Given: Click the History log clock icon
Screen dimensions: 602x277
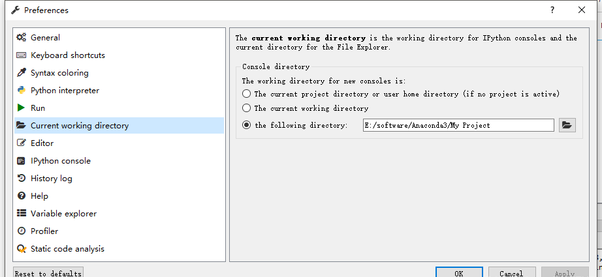Looking at the screenshot, I should coord(21,179).
